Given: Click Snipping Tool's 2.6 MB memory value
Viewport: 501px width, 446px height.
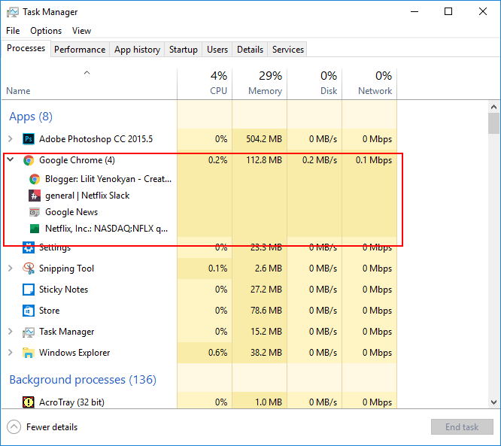Looking at the screenshot, I should point(269,269).
